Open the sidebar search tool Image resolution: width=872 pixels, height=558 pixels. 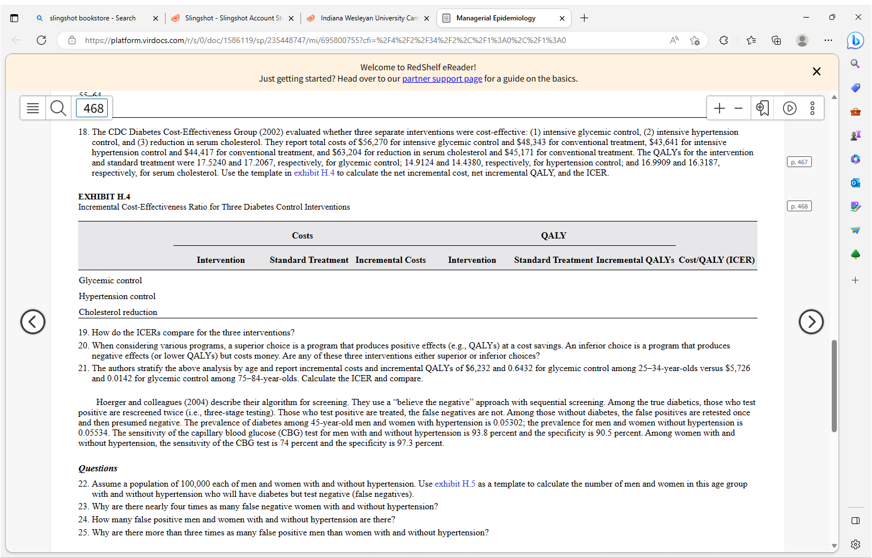point(855,64)
